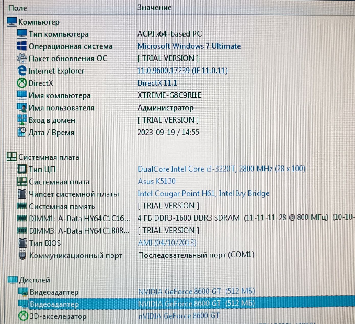355x324 pixels.
Task: Click the Тип компьютера monitor icon
Action: coord(22,34)
